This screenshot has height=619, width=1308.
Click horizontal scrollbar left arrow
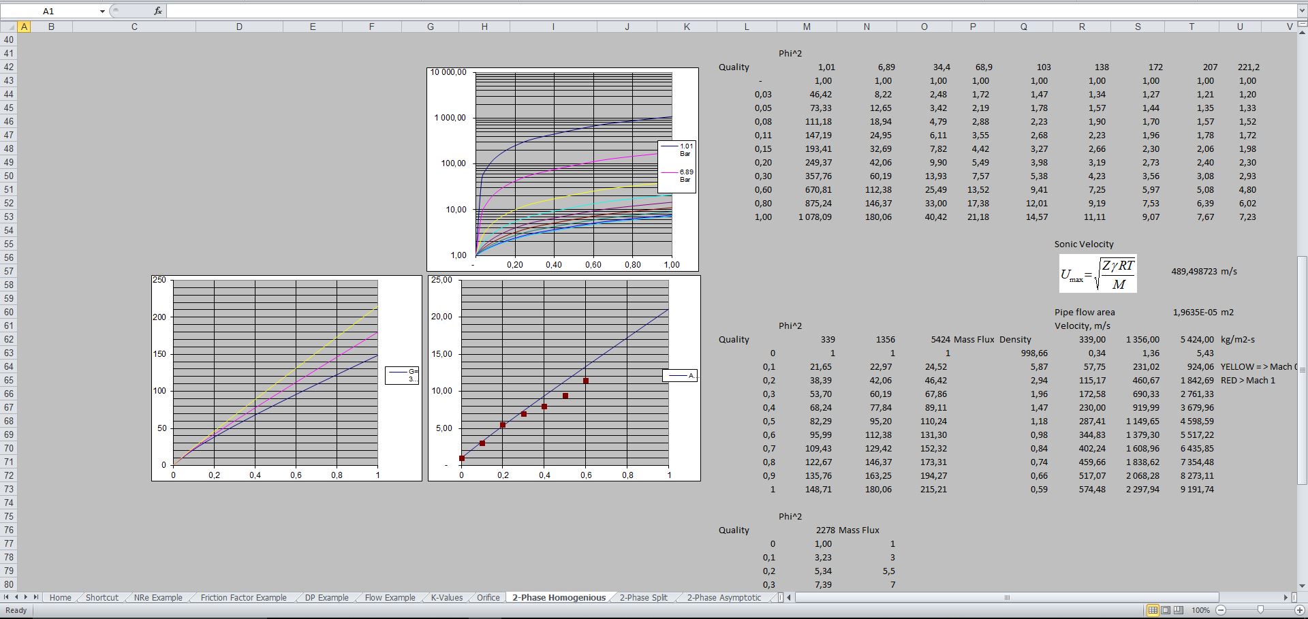(789, 597)
